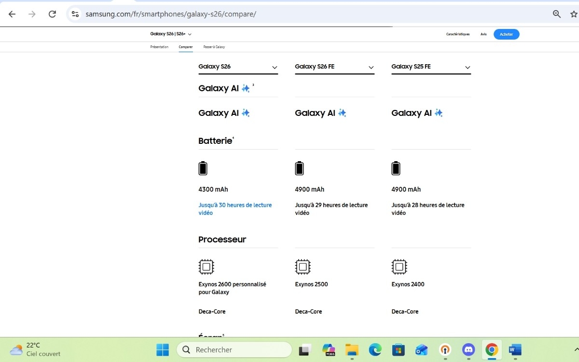Launch Microsoft 365 Copilot from taskbar
579x362 pixels.
(329, 349)
